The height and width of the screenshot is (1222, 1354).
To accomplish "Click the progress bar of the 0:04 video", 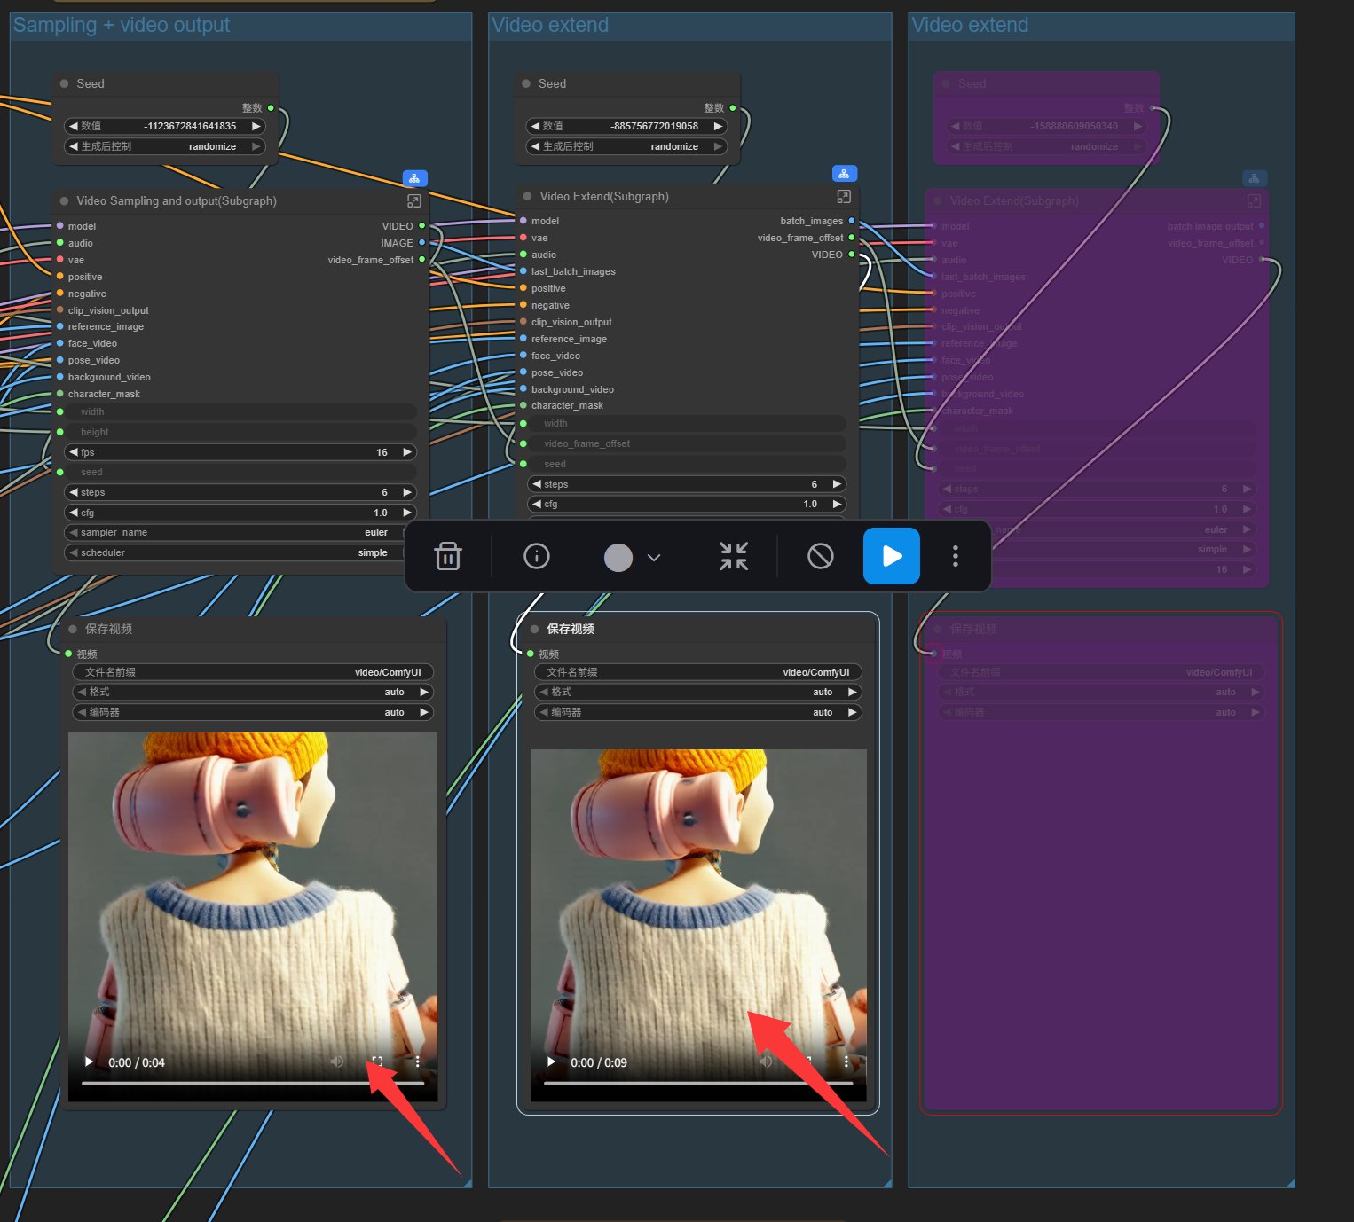I will (253, 1083).
